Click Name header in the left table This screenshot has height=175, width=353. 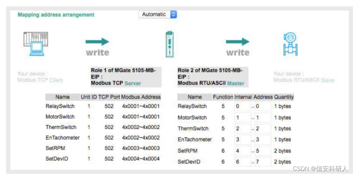coord(63,97)
